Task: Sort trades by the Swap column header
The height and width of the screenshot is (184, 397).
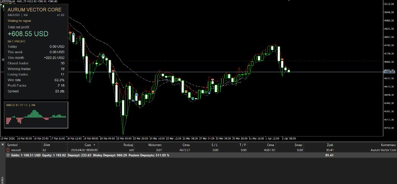Action: pos(298,145)
